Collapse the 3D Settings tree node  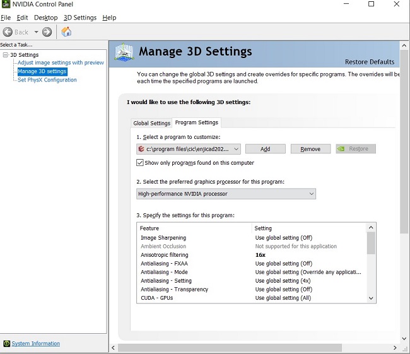[x=5, y=55]
